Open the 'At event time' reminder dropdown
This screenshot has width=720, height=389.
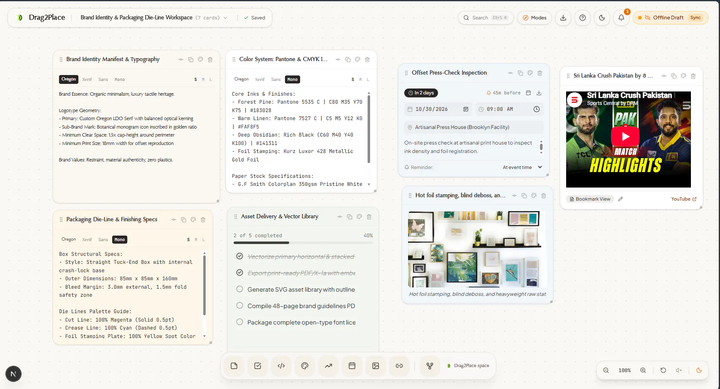[522, 167]
